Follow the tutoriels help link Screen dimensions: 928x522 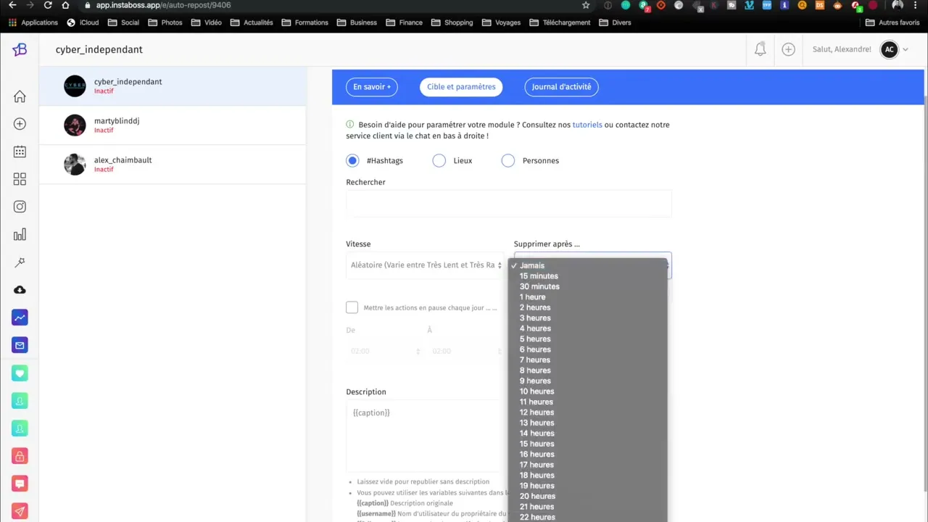(x=587, y=125)
